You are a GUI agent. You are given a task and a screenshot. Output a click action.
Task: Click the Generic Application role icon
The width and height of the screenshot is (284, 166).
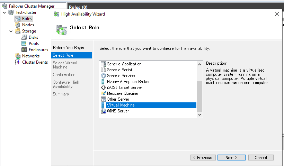click(103, 64)
